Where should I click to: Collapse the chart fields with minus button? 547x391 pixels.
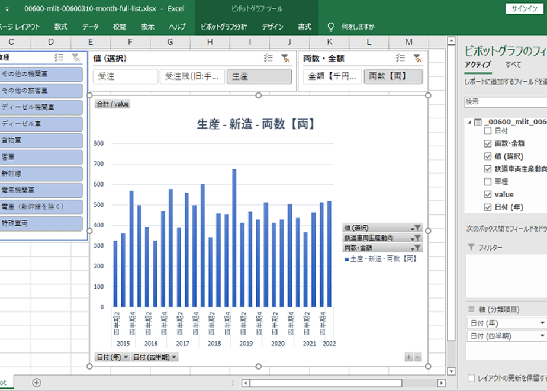click(x=417, y=357)
